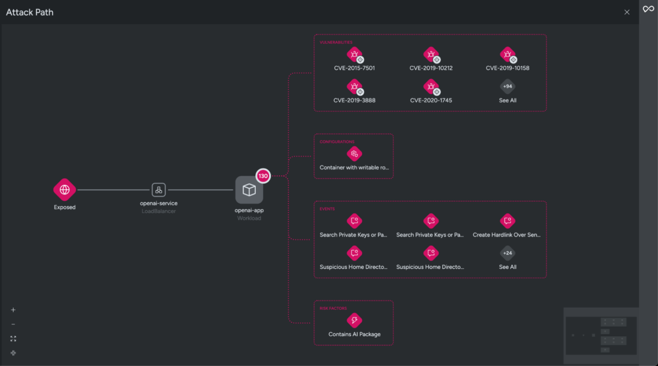Click See All under Events
658x366 pixels.
[x=507, y=267]
